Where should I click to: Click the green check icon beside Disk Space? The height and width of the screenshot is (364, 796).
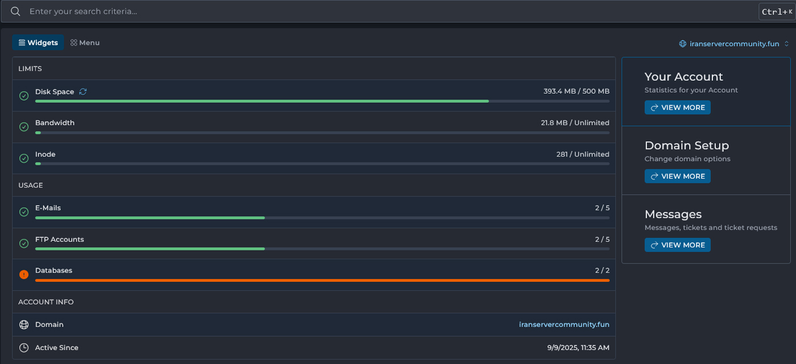click(x=24, y=95)
